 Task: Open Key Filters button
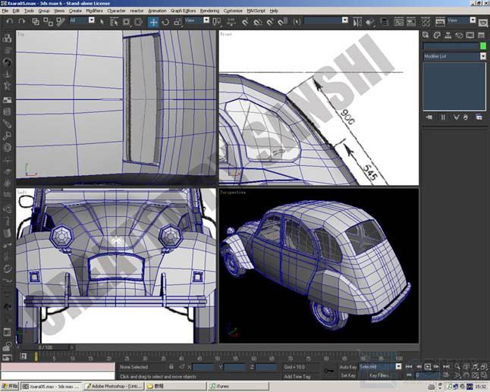(378, 375)
